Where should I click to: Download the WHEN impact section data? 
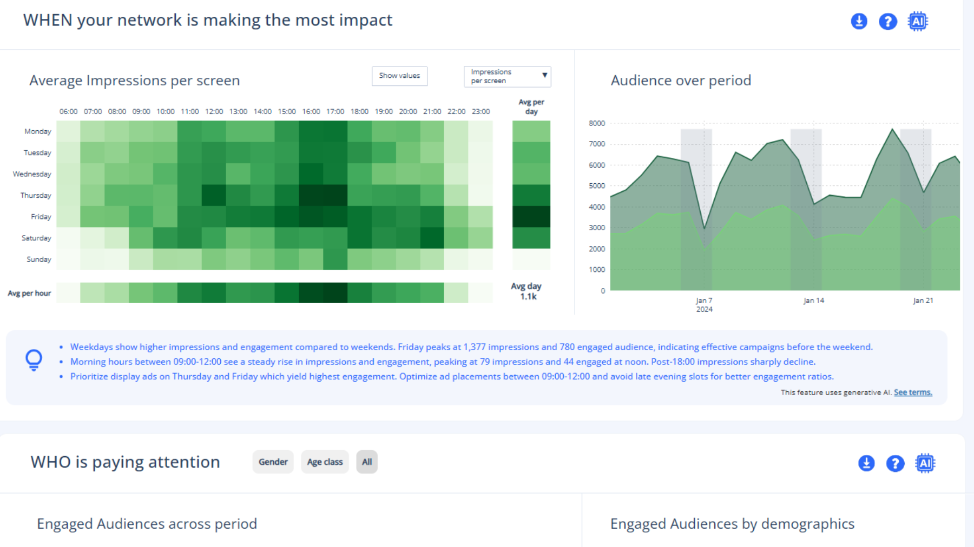point(859,22)
